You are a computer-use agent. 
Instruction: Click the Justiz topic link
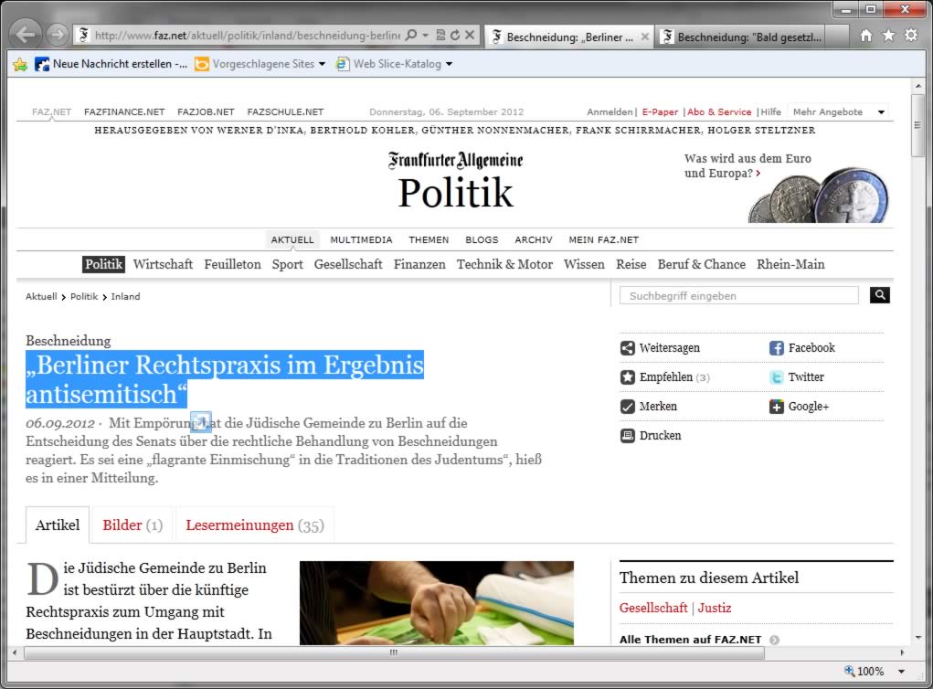(714, 608)
